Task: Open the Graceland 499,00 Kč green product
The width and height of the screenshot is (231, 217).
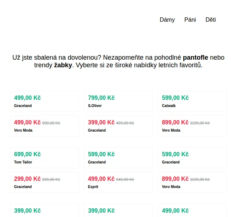Action: point(44,101)
